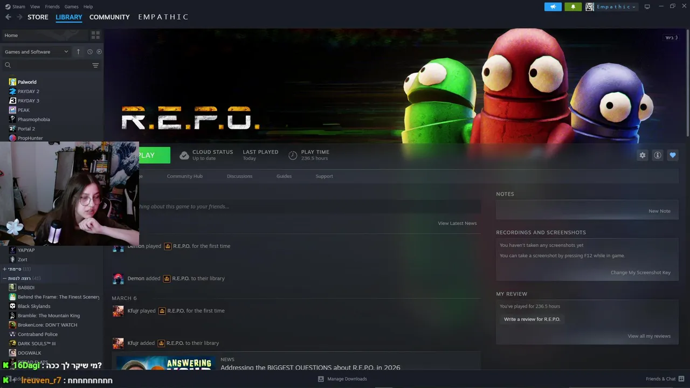Viewport: 690px width, 388px height.
Task: Go back with the left arrow
Action: (8, 17)
